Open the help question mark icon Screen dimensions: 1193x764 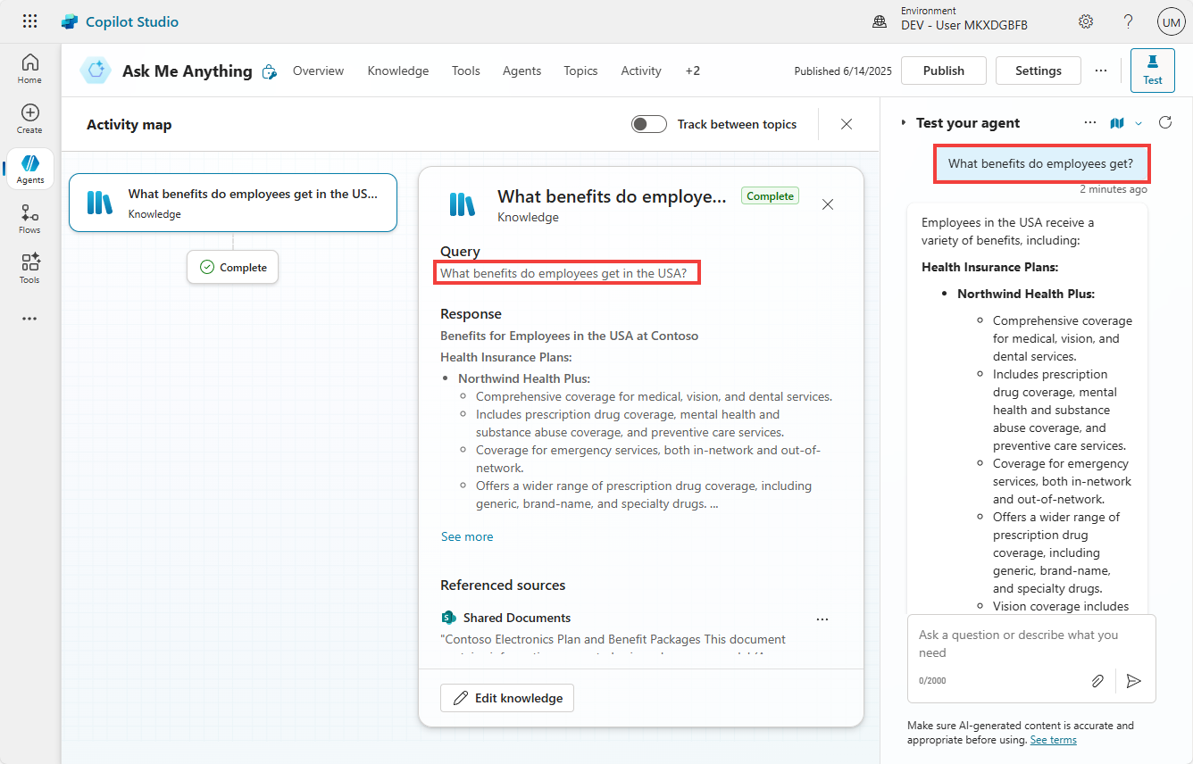tap(1129, 21)
